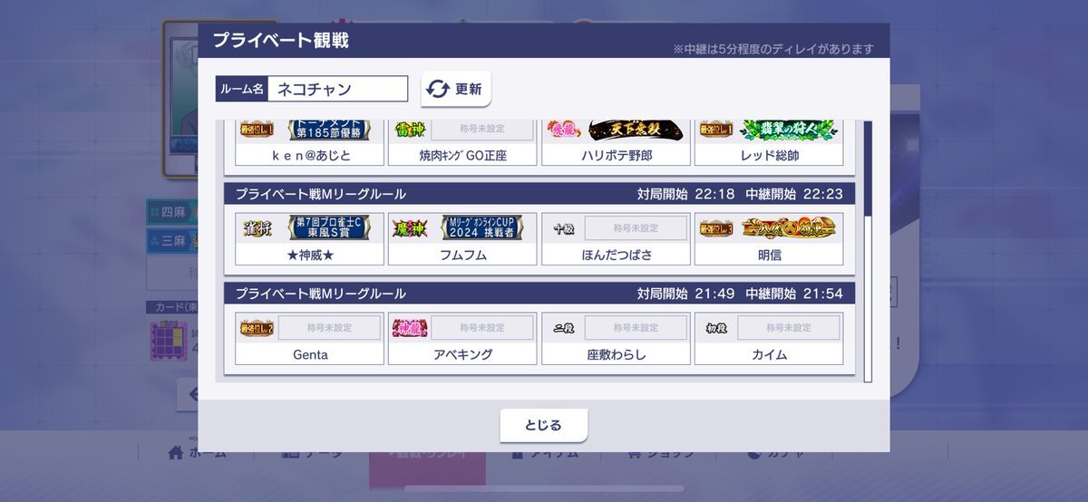Click the refresh arrows icon
The image size is (1088, 502).
pyautogui.click(x=439, y=89)
